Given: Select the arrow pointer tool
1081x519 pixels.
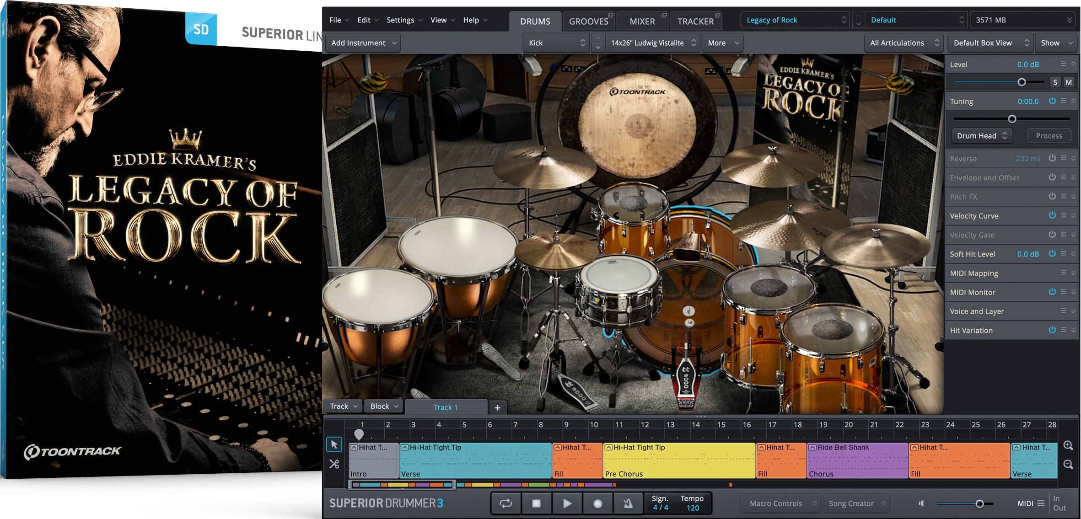Looking at the screenshot, I should 334,444.
